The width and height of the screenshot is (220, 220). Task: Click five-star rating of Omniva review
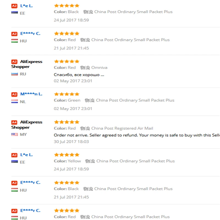67,61
